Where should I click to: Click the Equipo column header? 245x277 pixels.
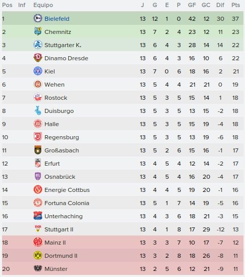click(43, 5)
